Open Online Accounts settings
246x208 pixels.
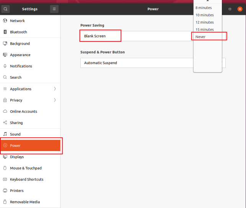click(x=30, y=111)
